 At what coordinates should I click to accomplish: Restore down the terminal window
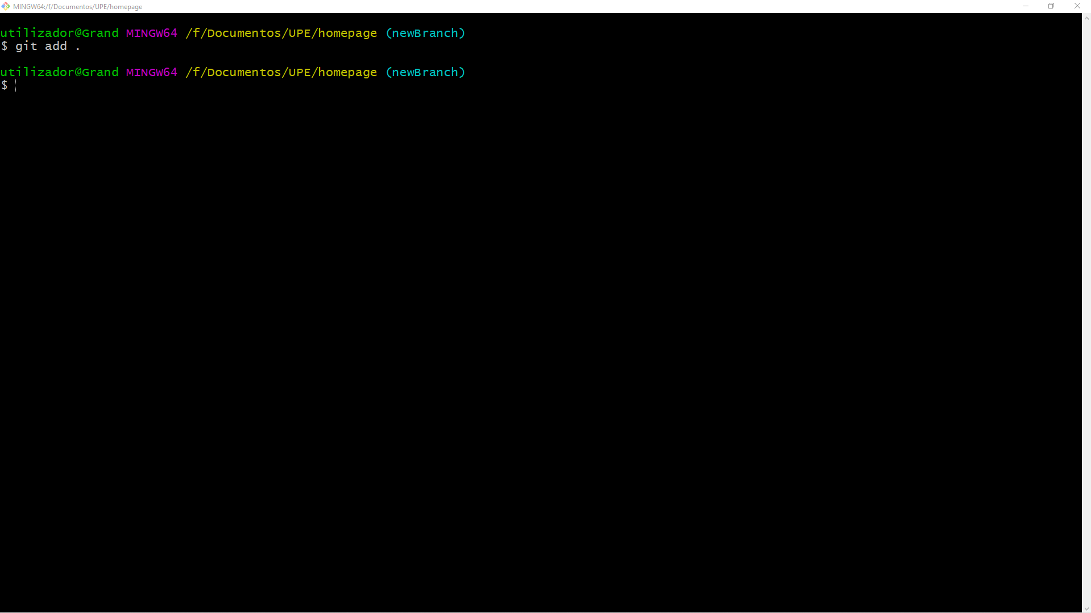coord(1051,6)
